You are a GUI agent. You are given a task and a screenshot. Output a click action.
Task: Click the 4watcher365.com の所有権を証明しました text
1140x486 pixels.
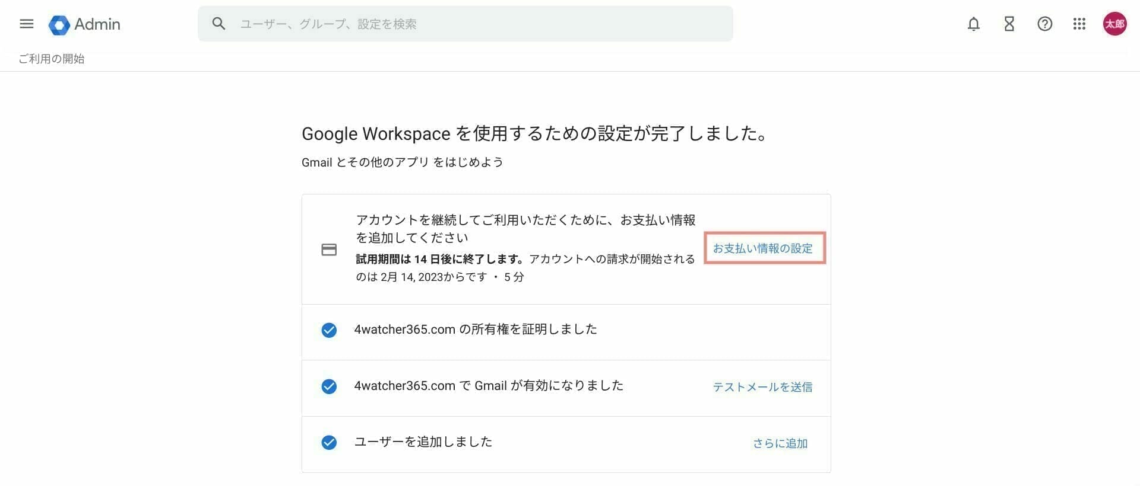476,330
